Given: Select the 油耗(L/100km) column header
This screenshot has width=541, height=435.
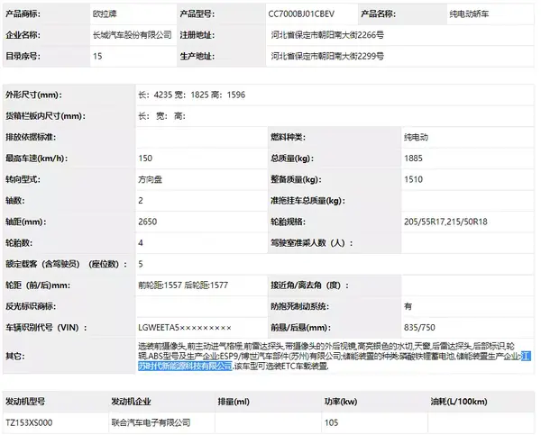Looking at the screenshot, I should pos(459,402).
